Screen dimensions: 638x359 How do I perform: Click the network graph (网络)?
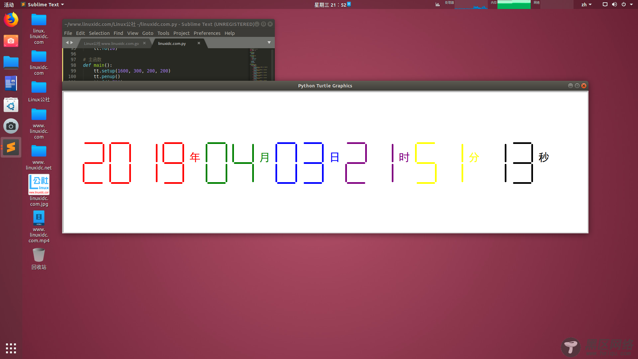pyautogui.click(x=557, y=5)
